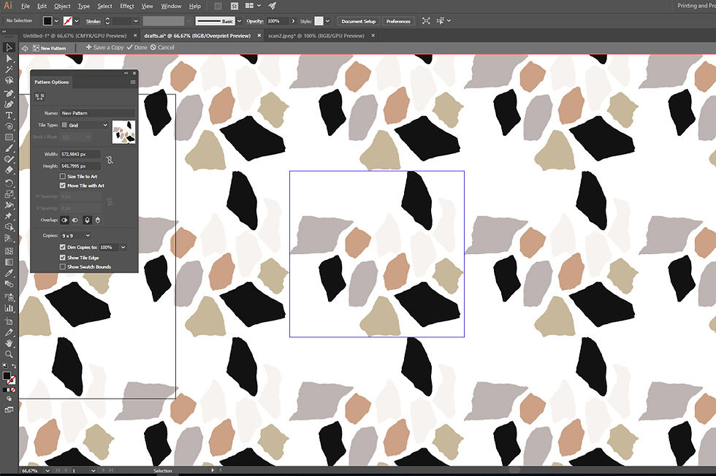This screenshot has height=476, width=716.
Task: Select the Type tool
Action: tap(9, 115)
